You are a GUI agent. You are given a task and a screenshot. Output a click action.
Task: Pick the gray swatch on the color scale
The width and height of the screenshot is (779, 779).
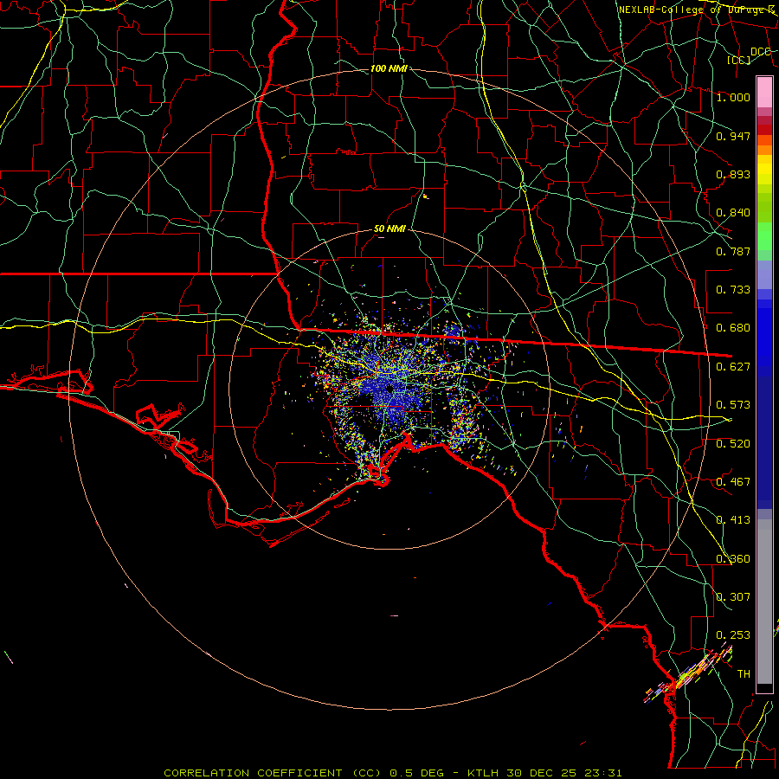coord(764,602)
